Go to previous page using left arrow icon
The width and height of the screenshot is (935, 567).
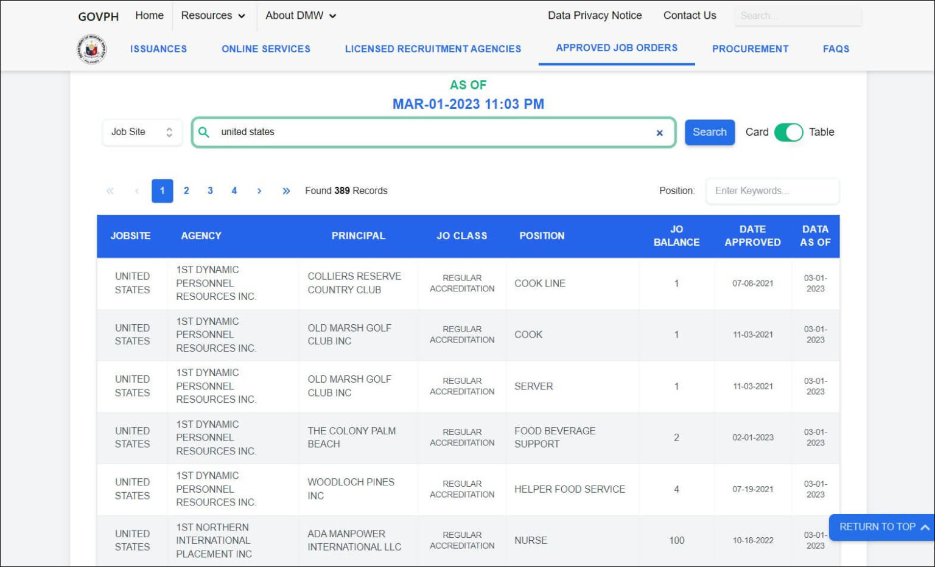136,190
